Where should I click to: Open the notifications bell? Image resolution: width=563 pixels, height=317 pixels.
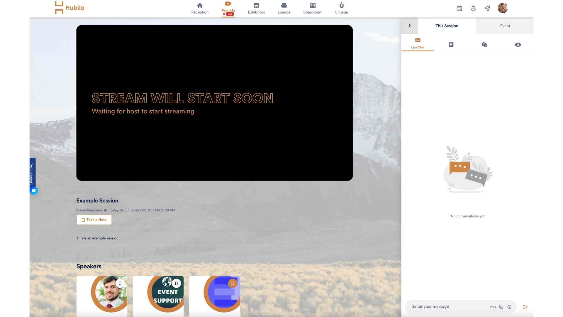tap(473, 9)
